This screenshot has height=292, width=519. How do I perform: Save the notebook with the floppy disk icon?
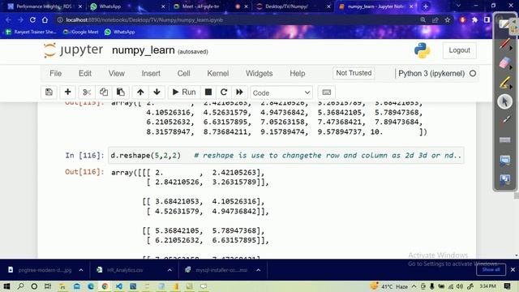point(49,92)
